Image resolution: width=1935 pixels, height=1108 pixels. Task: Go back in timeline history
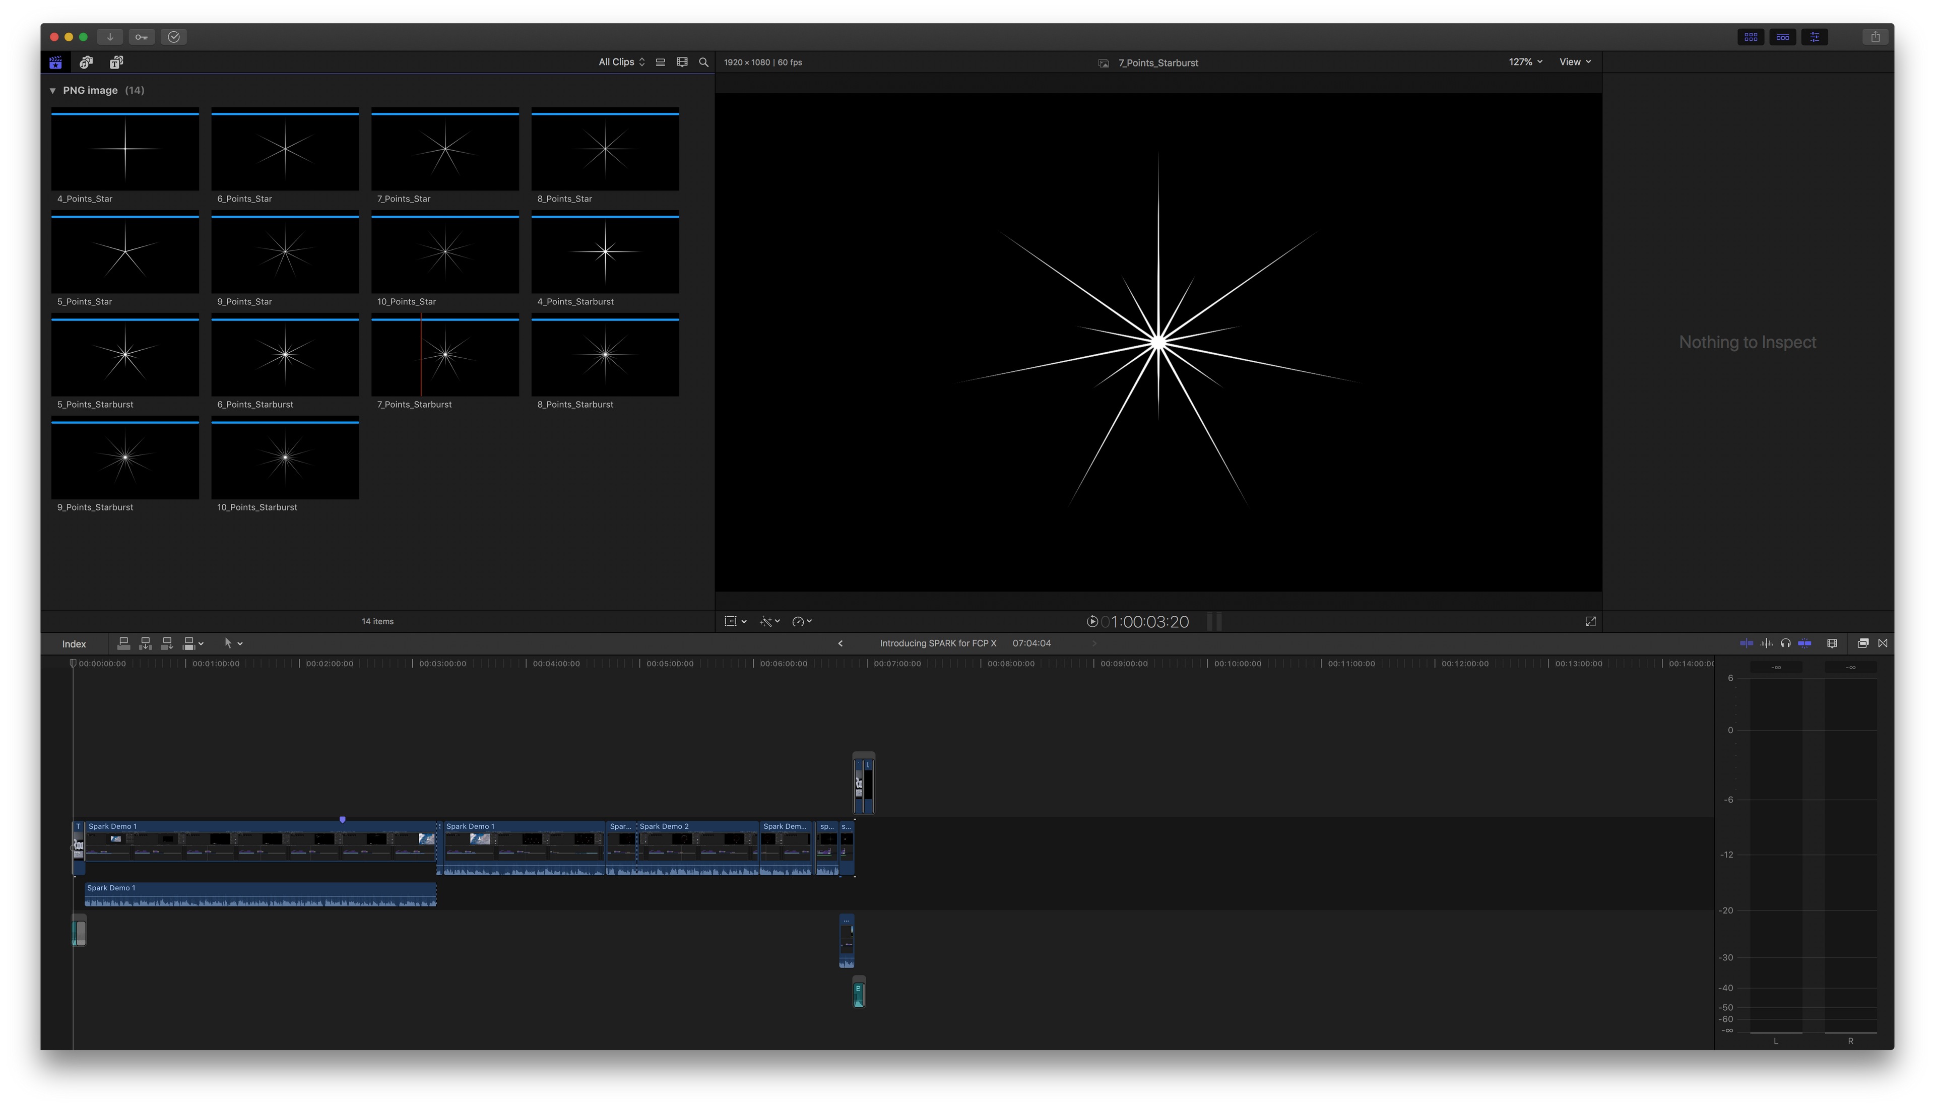coord(840,644)
